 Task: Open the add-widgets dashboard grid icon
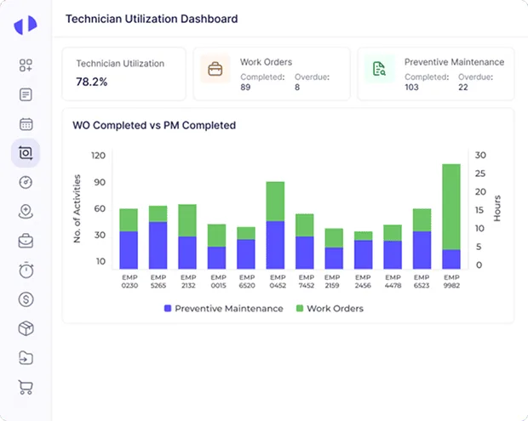pos(26,65)
